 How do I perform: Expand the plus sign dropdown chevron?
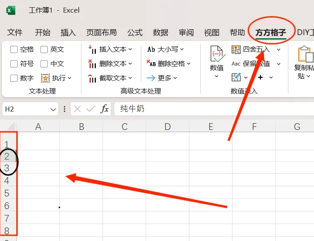tap(271, 77)
